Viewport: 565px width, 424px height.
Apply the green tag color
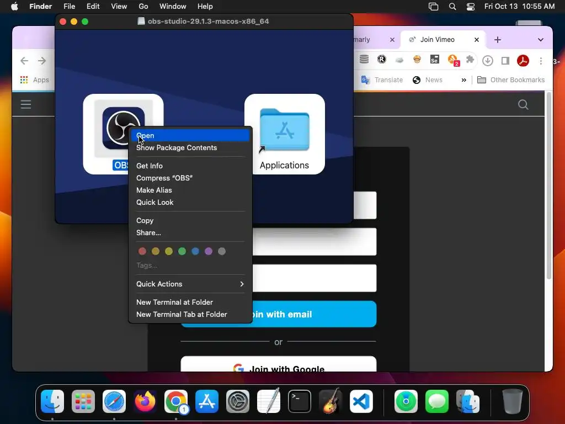[182, 251]
